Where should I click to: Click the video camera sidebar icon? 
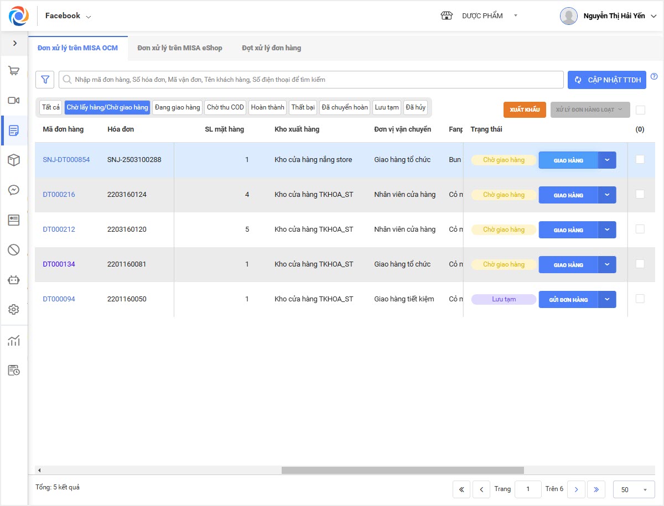click(x=14, y=100)
